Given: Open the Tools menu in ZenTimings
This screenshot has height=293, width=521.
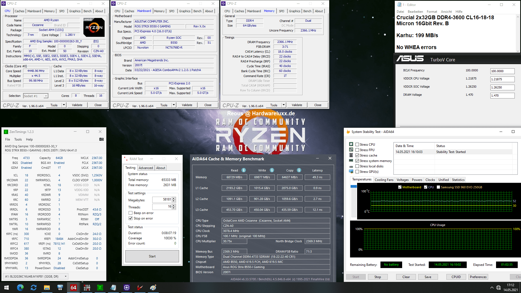Looking at the screenshot, I should point(18,139).
